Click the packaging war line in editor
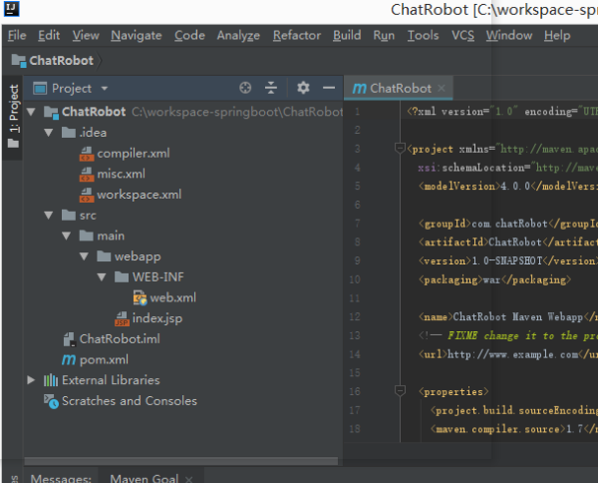 (x=494, y=279)
